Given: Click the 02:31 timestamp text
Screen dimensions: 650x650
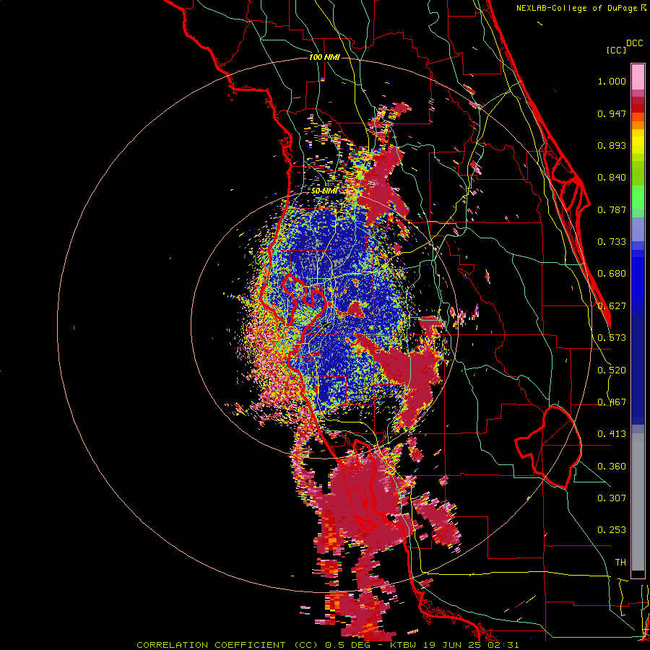Looking at the screenshot, I should [503, 645].
